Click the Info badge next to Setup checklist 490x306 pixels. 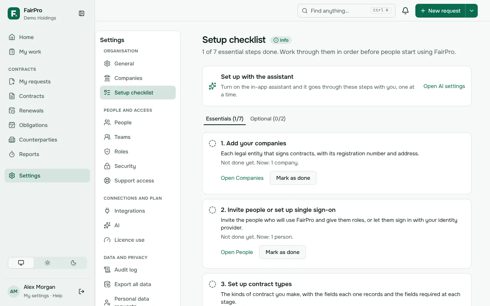(x=281, y=40)
